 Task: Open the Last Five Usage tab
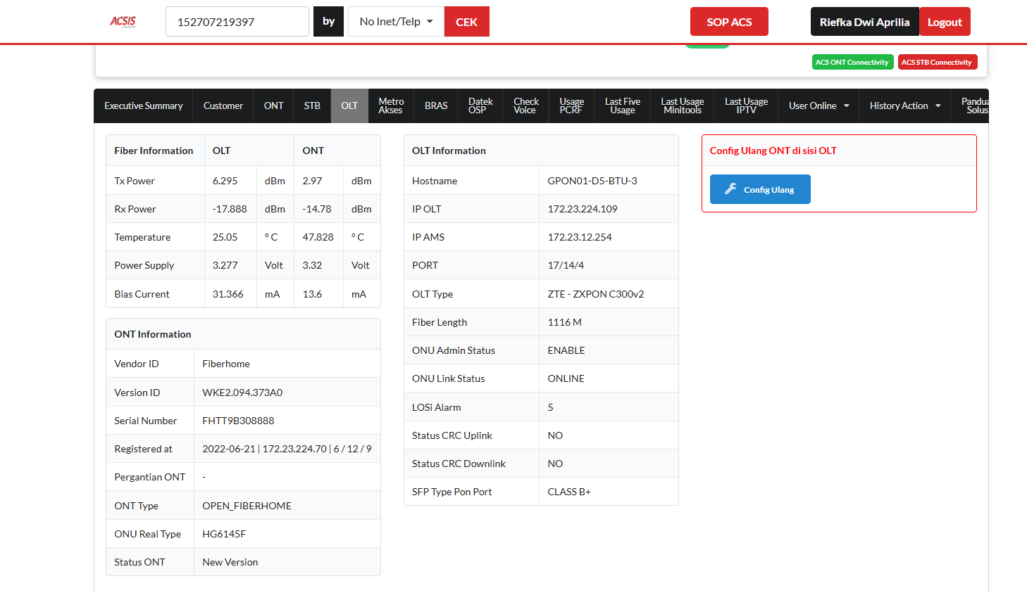click(x=623, y=106)
